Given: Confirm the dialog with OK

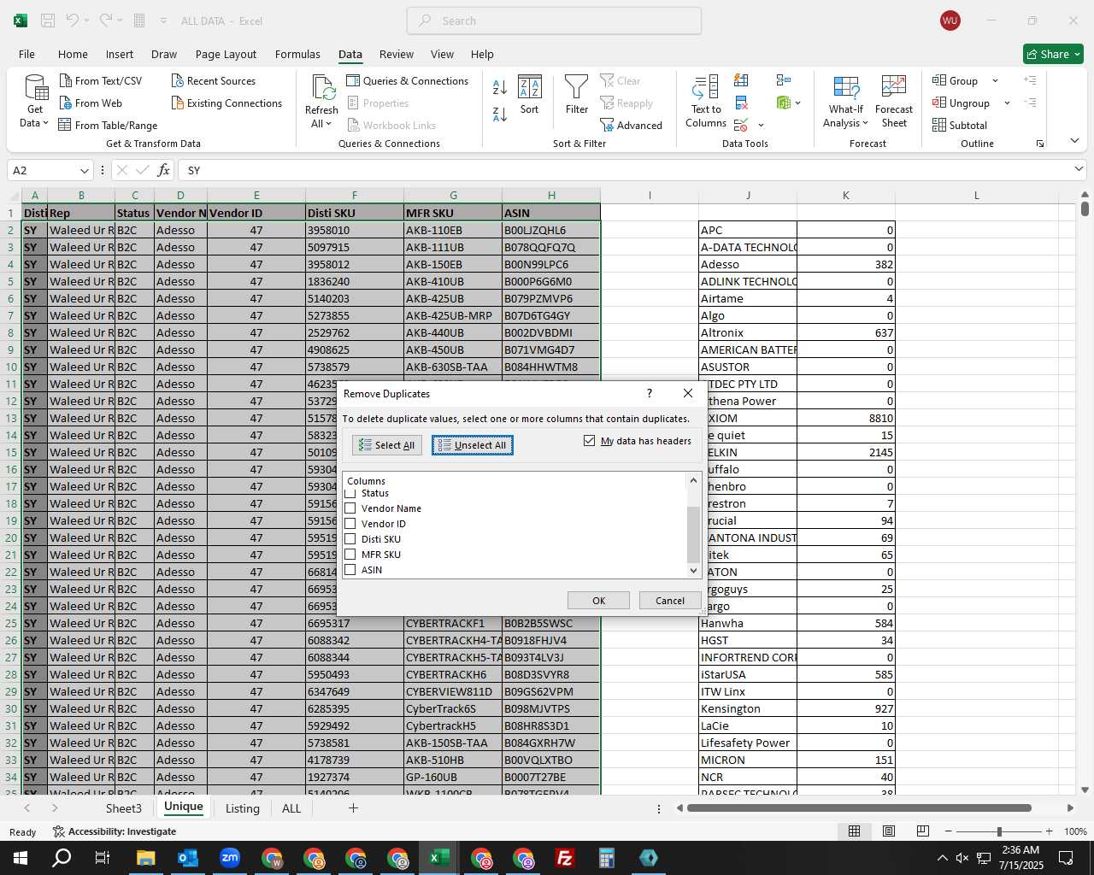Looking at the screenshot, I should [598, 601].
